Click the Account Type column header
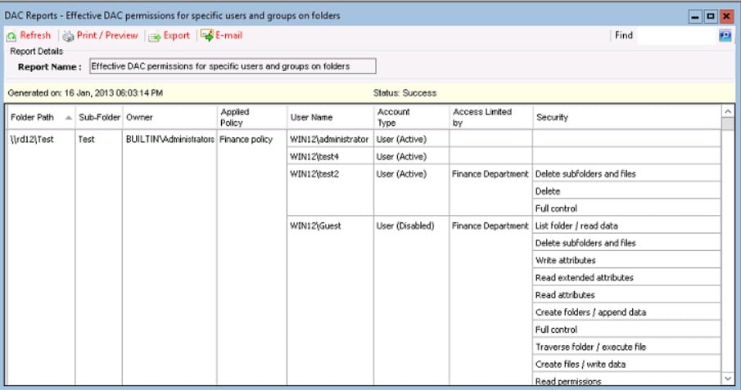Viewport: 741px width, 390px height. click(x=412, y=117)
